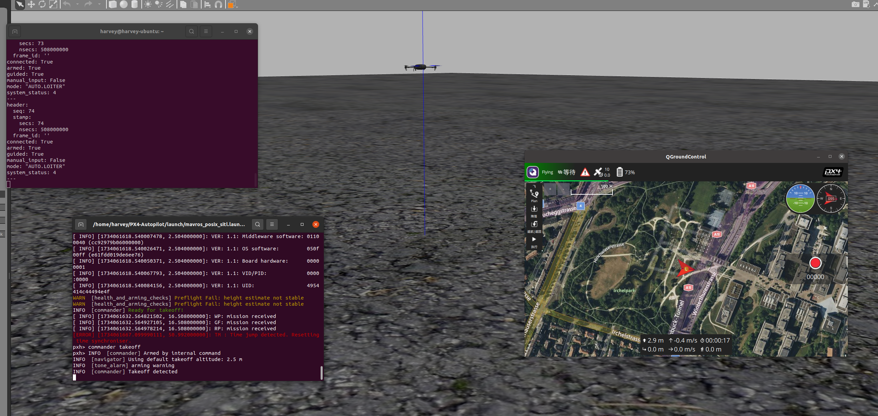Click 'Takeoff detected' log line
Image resolution: width=878 pixels, height=416 pixels.
(153, 372)
